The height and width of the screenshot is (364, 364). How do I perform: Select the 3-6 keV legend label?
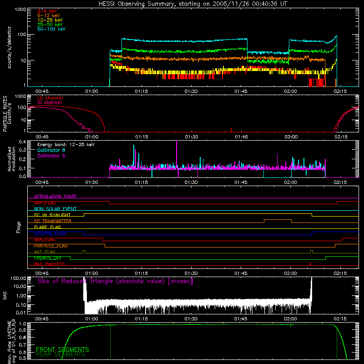(x=47, y=11)
